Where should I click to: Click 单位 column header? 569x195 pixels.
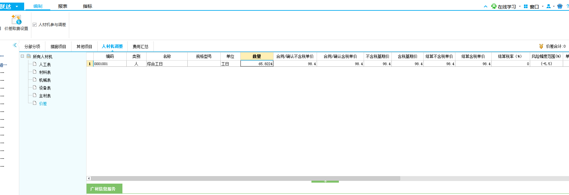tap(230, 56)
